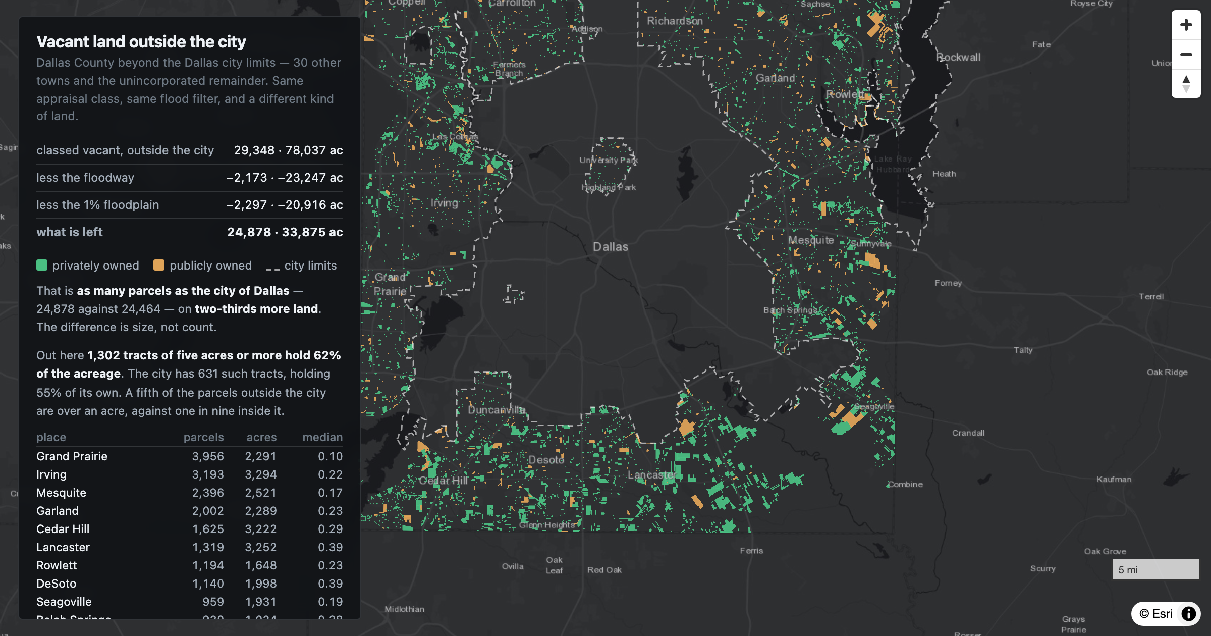Select the Cedar Hill table row
This screenshot has height=636, width=1211.
point(190,529)
